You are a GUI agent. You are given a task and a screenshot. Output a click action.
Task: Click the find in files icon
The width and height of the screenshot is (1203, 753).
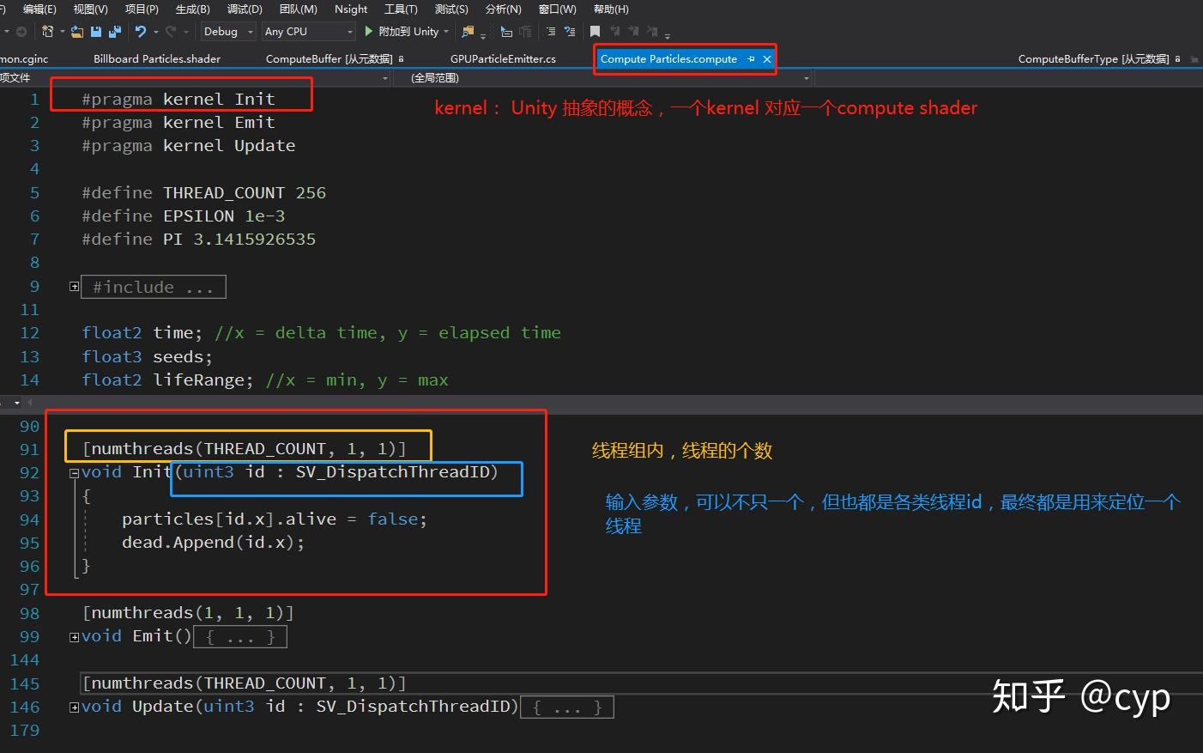click(x=468, y=32)
